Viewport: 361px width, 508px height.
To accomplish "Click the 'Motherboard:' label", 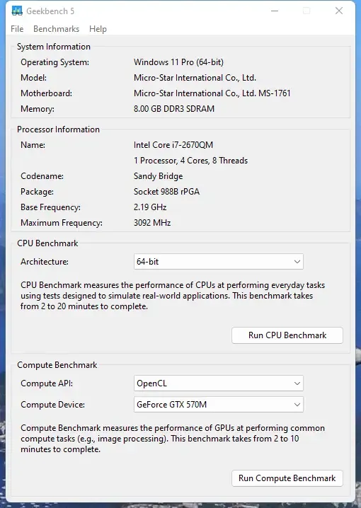I will click(x=46, y=93).
